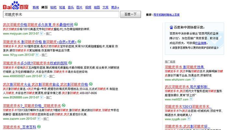Image resolution: width=227 pixels, height=130 pixels.
Task: Switch to the 音乐 tab
Action: tap(71, 7)
